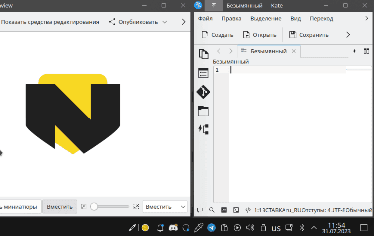Click the 'Открыть' toolbar button
The height and width of the screenshot is (236, 374).
[x=259, y=35]
